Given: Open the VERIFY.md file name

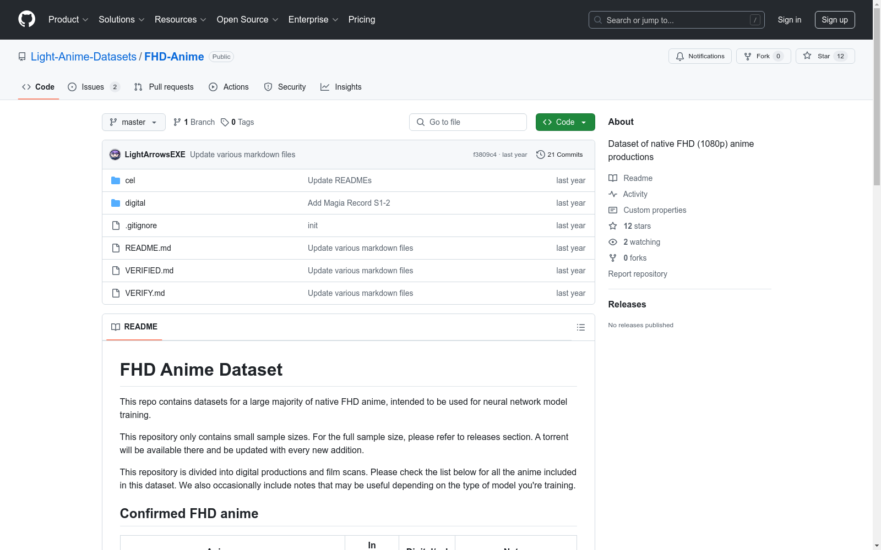Looking at the screenshot, I should click(x=145, y=293).
